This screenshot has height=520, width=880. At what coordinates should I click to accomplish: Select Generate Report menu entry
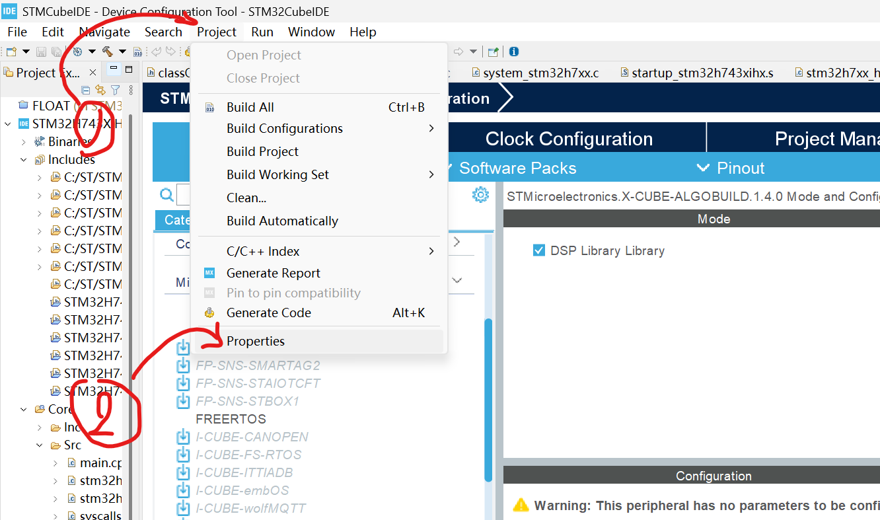(319, 273)
